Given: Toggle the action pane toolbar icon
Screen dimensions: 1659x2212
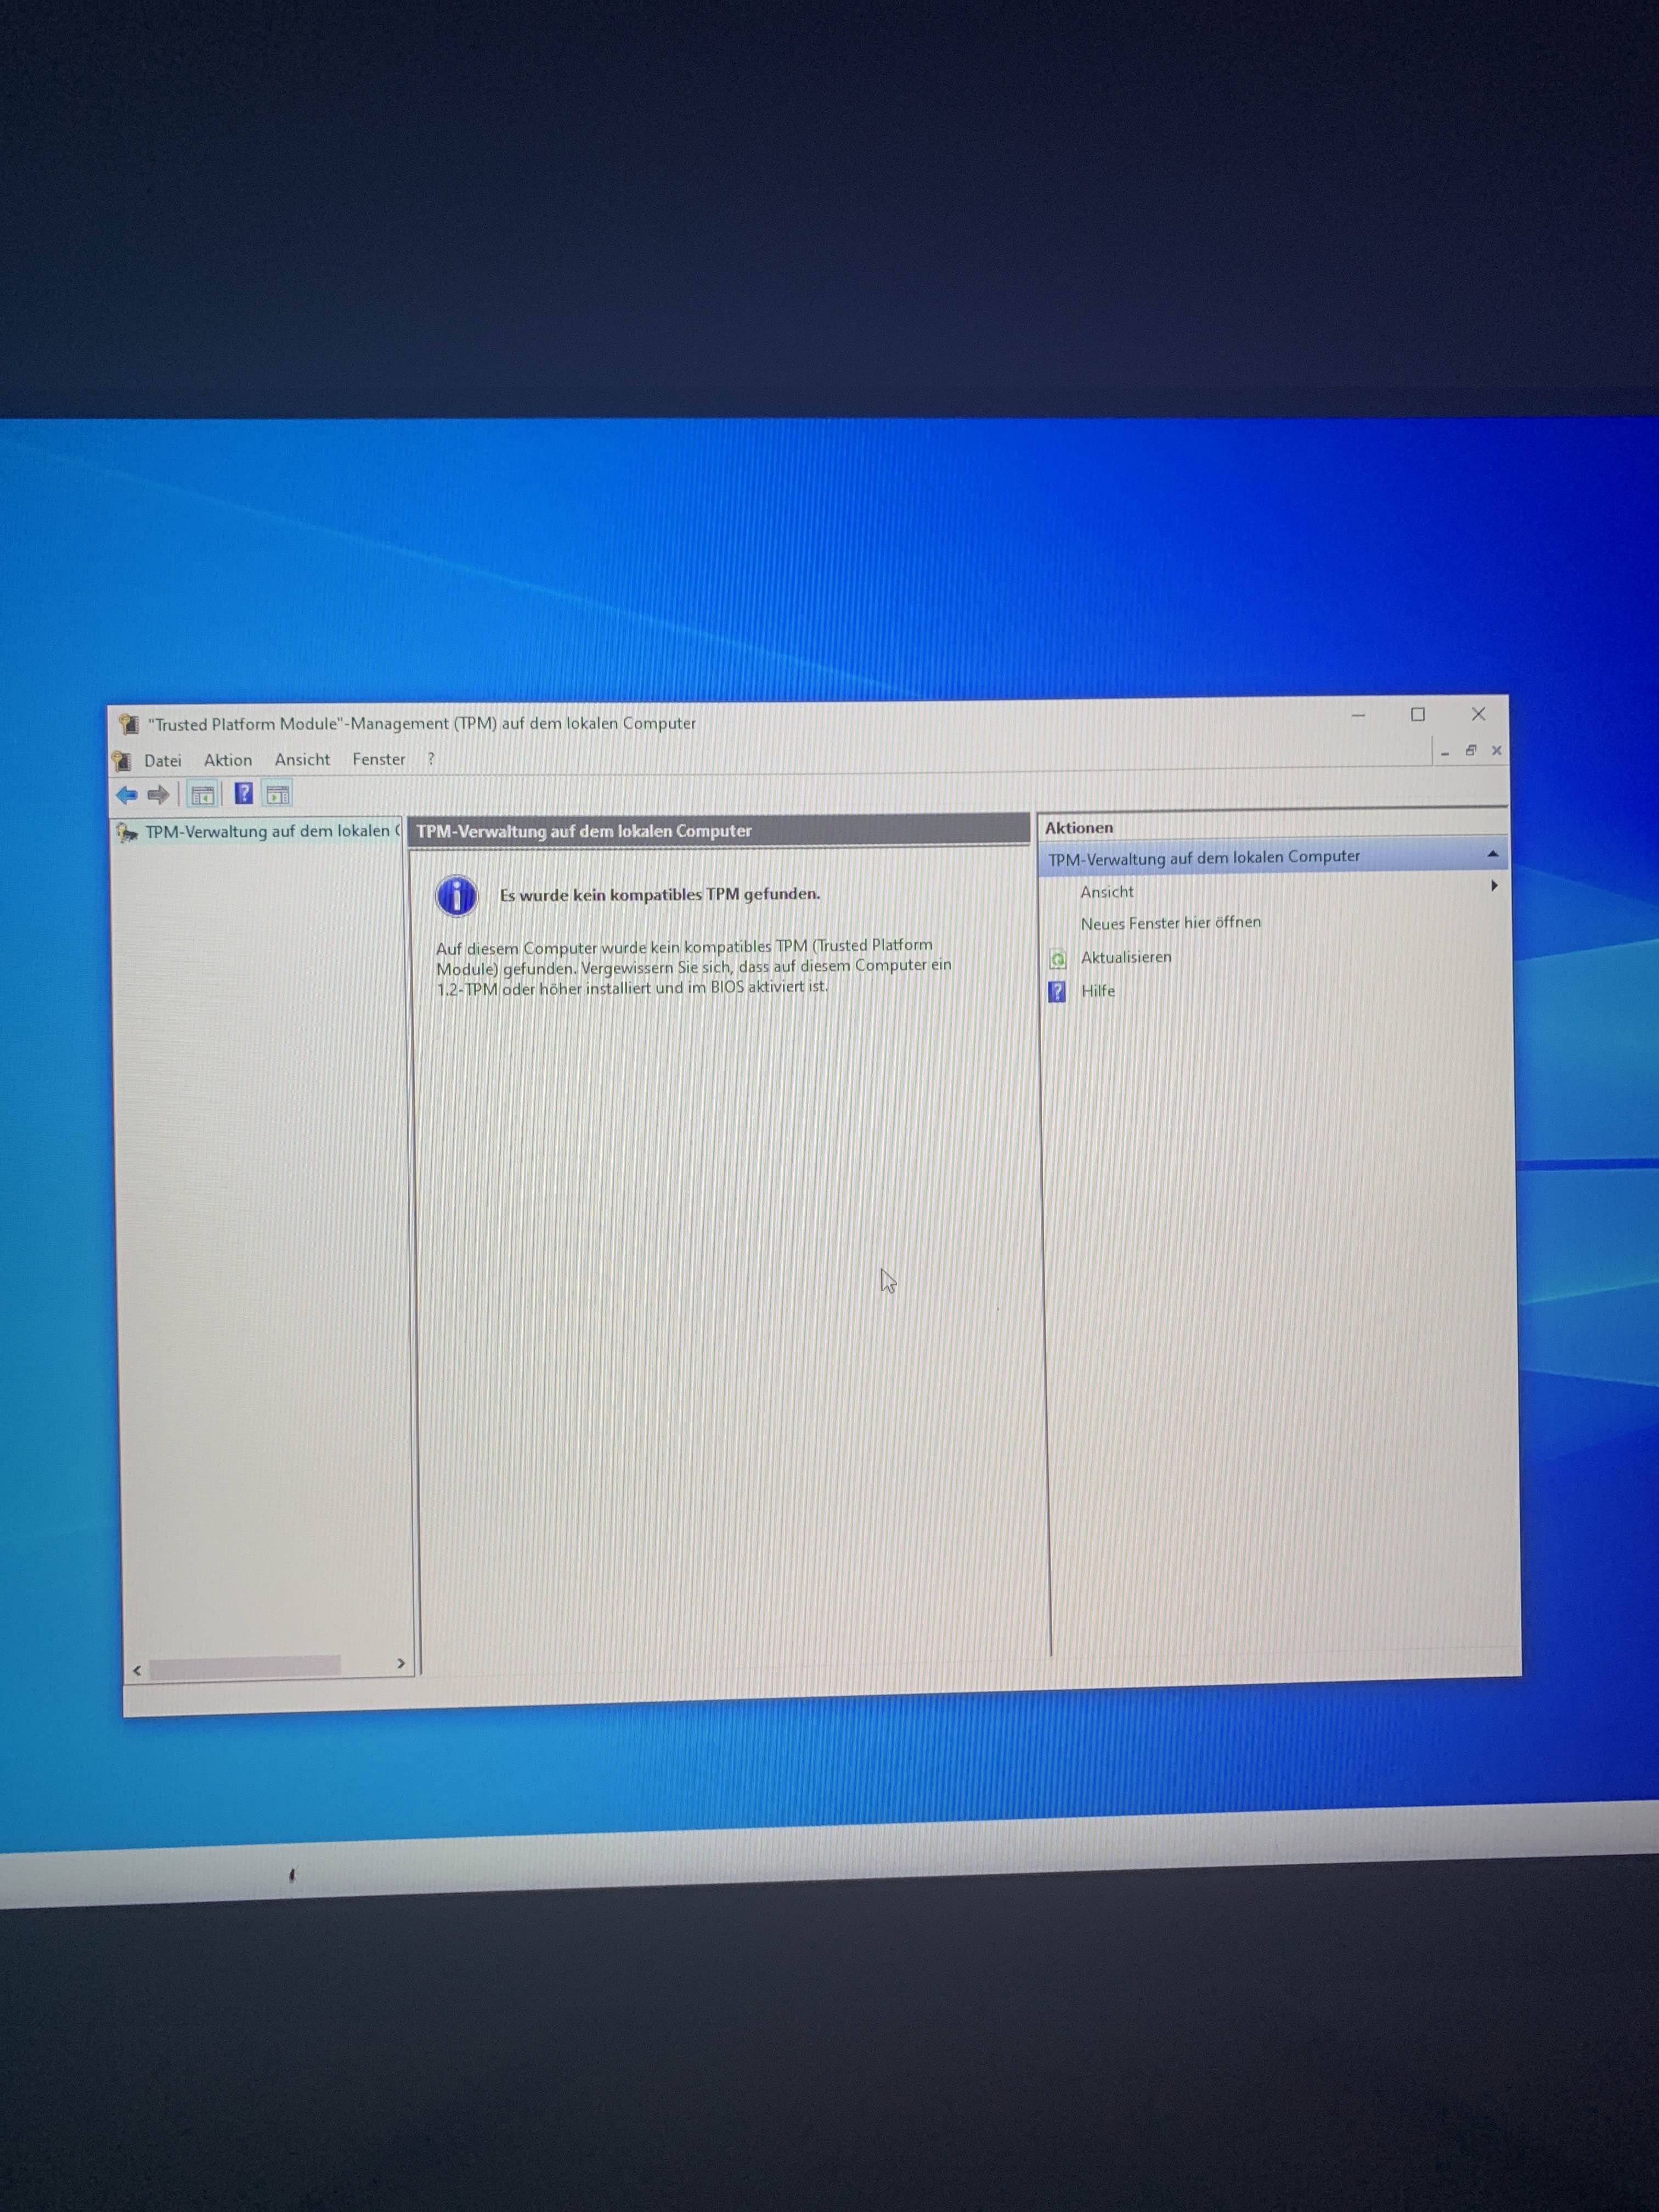Looking at the screenshot, I should click(278, 795).
